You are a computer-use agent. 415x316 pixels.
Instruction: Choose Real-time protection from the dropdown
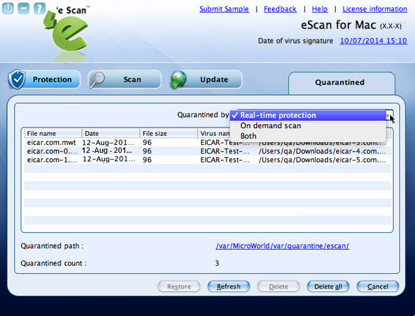click(308, 115)
